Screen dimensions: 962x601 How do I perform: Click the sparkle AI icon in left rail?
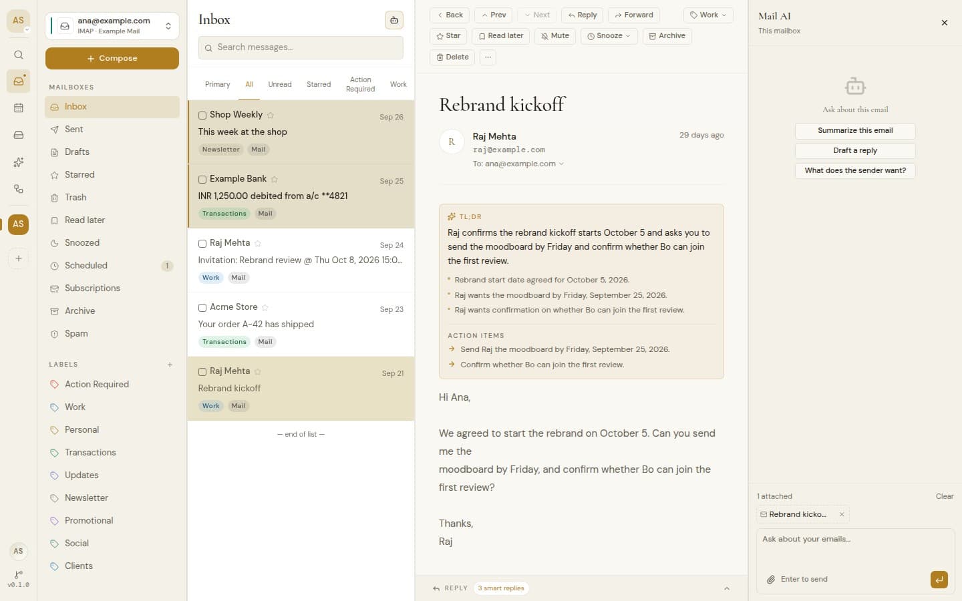pyautogui.click(x=19, y=162)
